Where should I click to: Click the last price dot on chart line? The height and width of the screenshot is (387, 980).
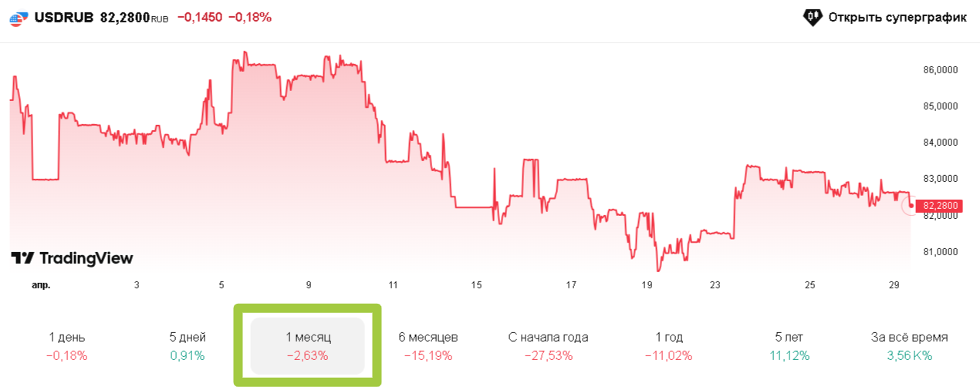tap(912, 205)
